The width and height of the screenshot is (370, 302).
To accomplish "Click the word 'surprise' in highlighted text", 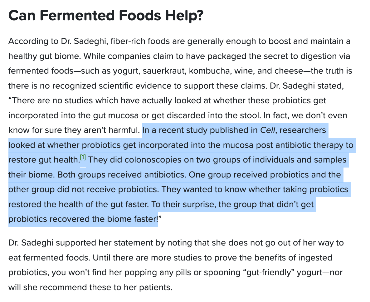I will (199, 204).
